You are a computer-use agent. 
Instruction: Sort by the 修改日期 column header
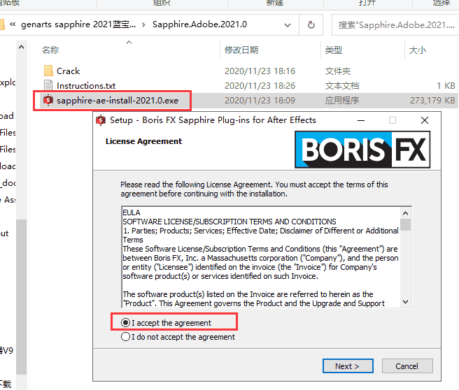pos(241,50)
